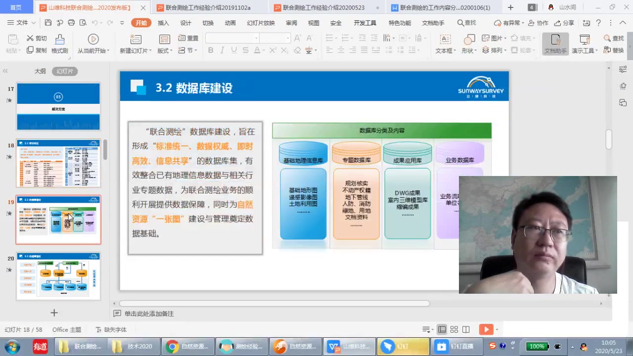633x356 pixels.
Task: Open the 排列 arrange dropdown
Action: [x=494, y=50]
